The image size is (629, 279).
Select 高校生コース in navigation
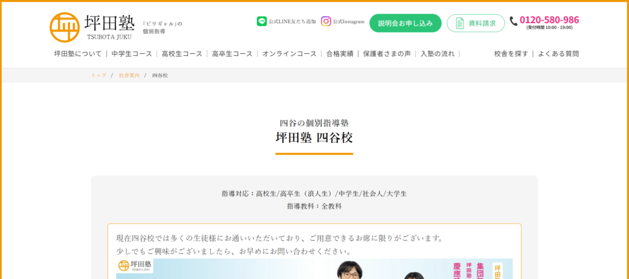(x=182, y=53)
